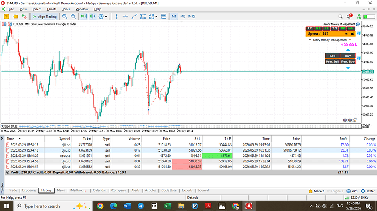The width and height of the screenshot is (377, 211).
Task: Open the Time column sort arrow
Action: click(x=20, y=138)
